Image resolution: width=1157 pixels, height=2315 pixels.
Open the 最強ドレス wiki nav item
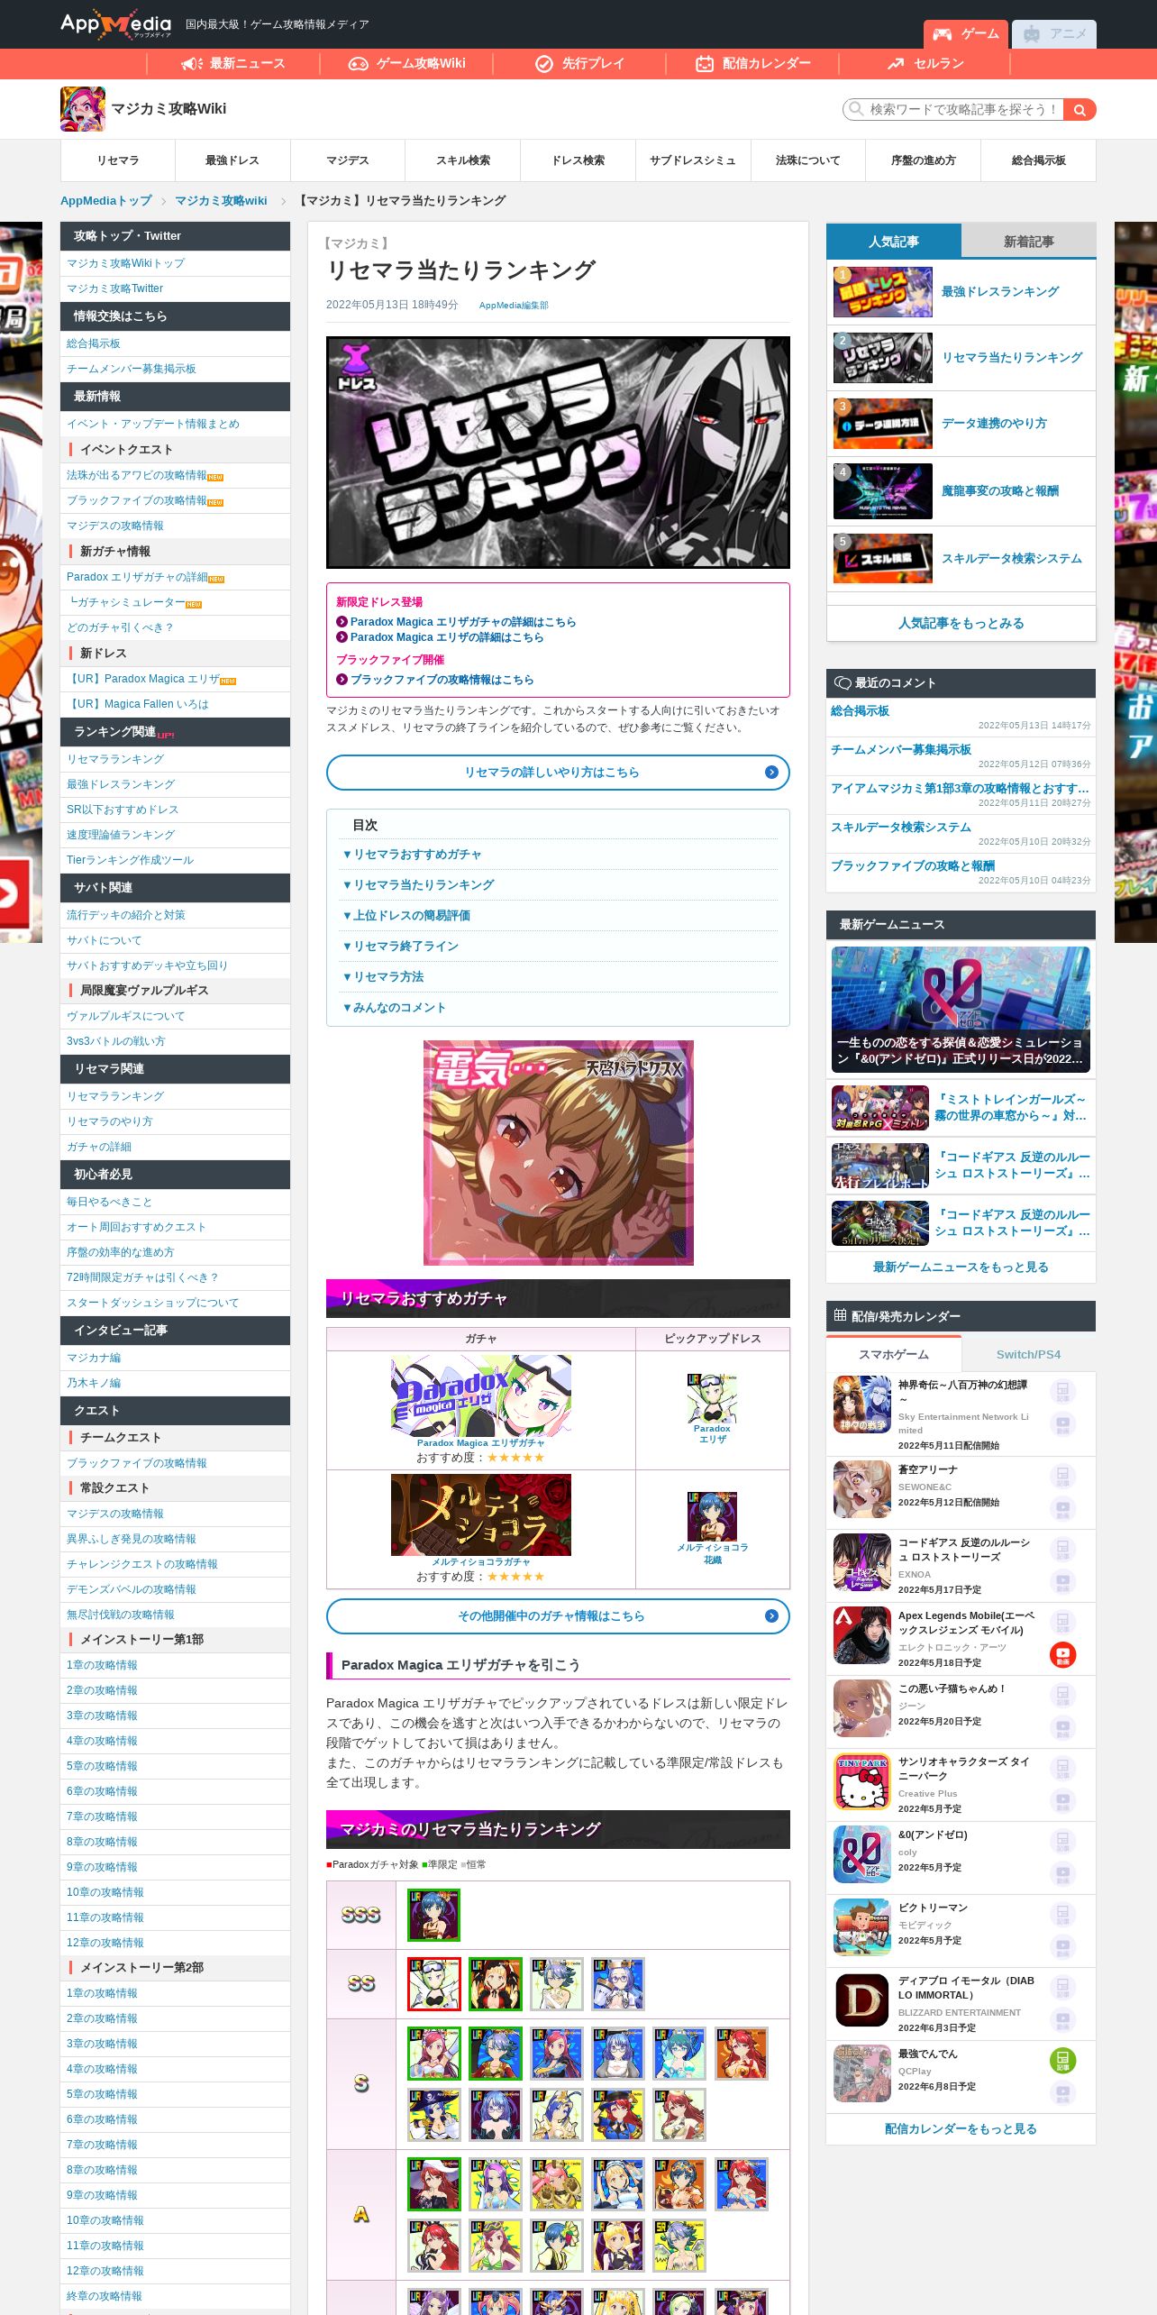(x=232, y=160)
